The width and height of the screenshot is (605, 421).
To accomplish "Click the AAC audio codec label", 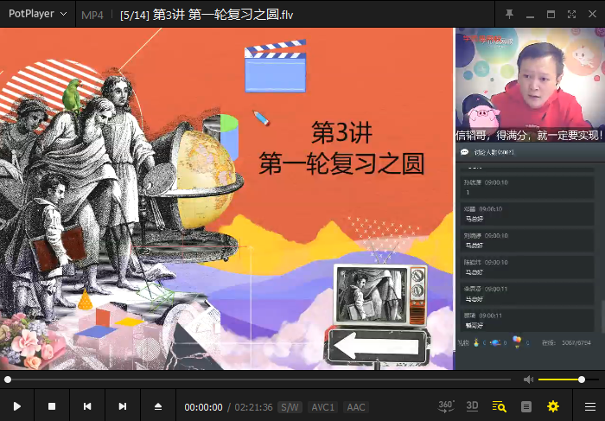I will tap(355, 407).
